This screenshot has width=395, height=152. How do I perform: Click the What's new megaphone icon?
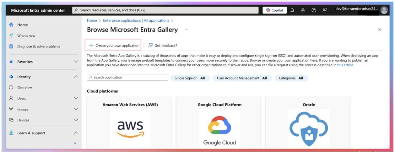pyautogui.click(x=11, y=35)
